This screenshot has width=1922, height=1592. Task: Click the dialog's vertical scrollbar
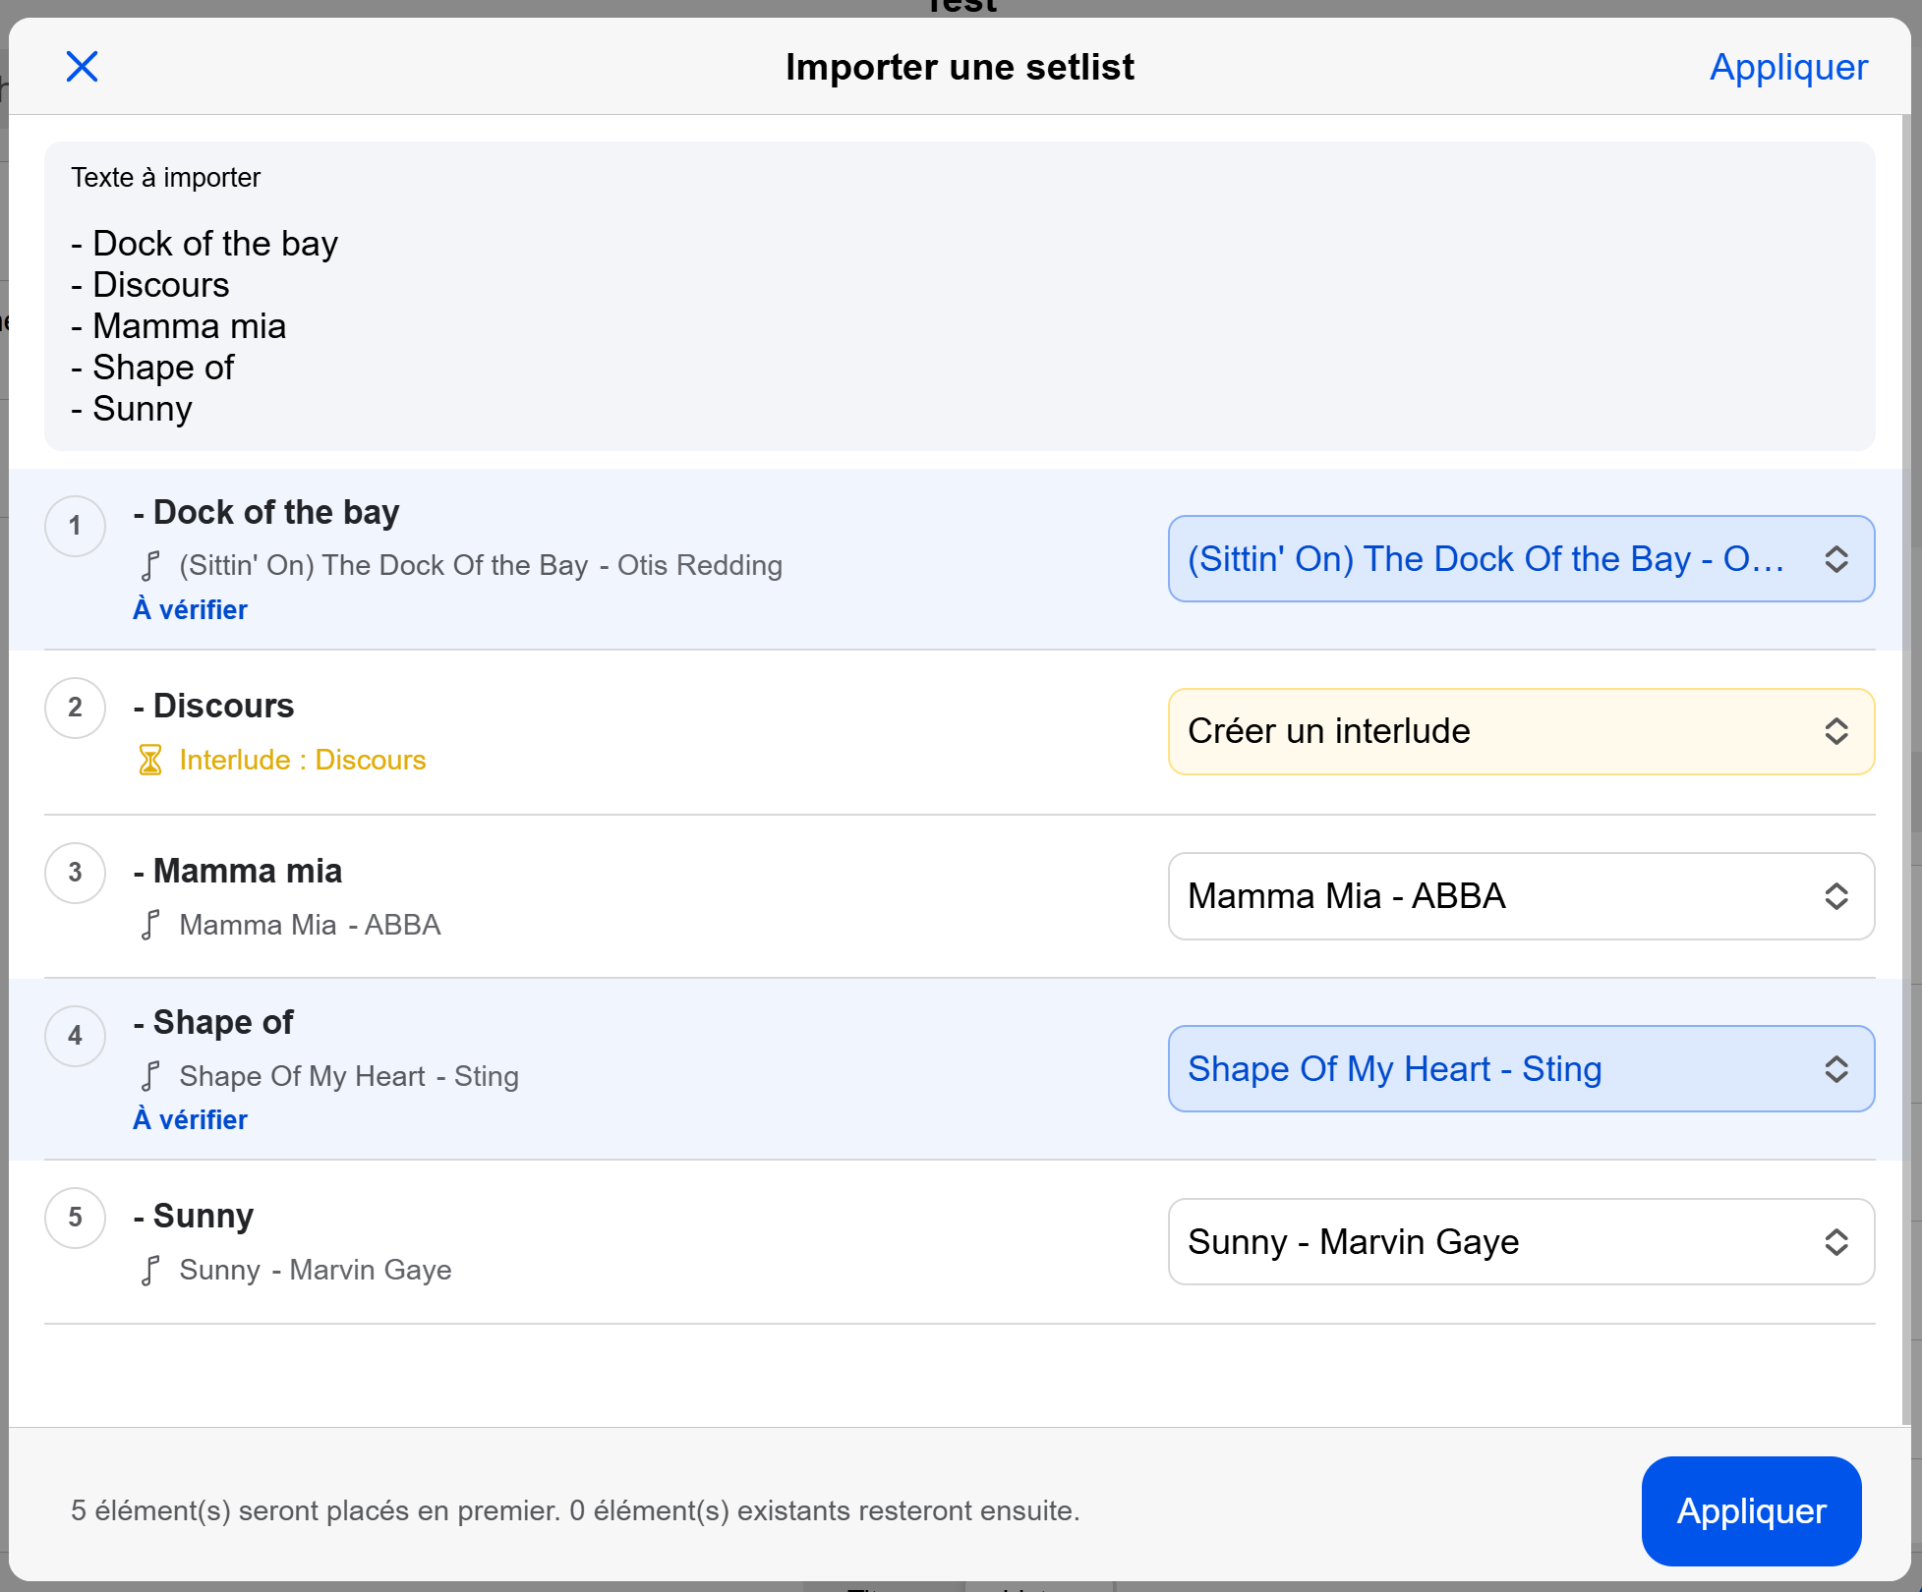(x=1905, y=769)
